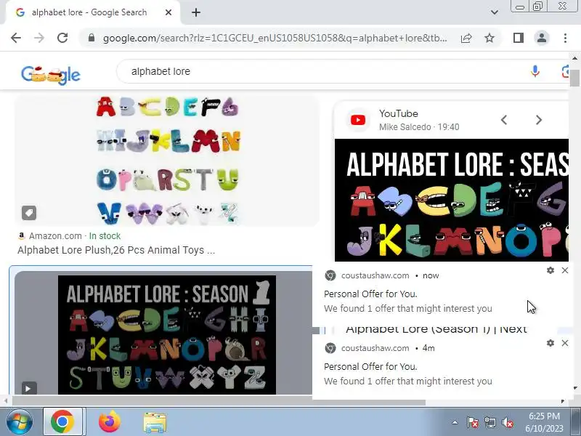This screenshot has width=581, height=436.
Task: Expand the tab search dropdown arrow
Action: 495,12
